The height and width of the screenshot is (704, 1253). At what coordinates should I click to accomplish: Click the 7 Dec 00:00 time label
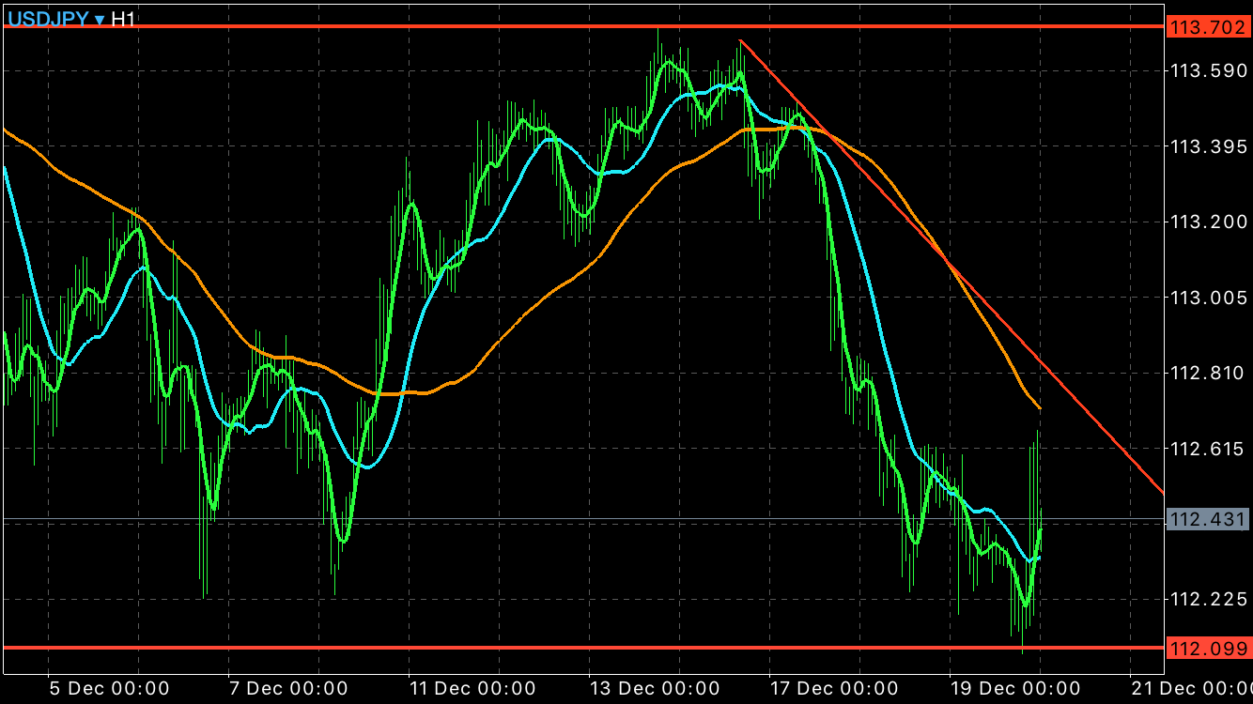[287, 688]
